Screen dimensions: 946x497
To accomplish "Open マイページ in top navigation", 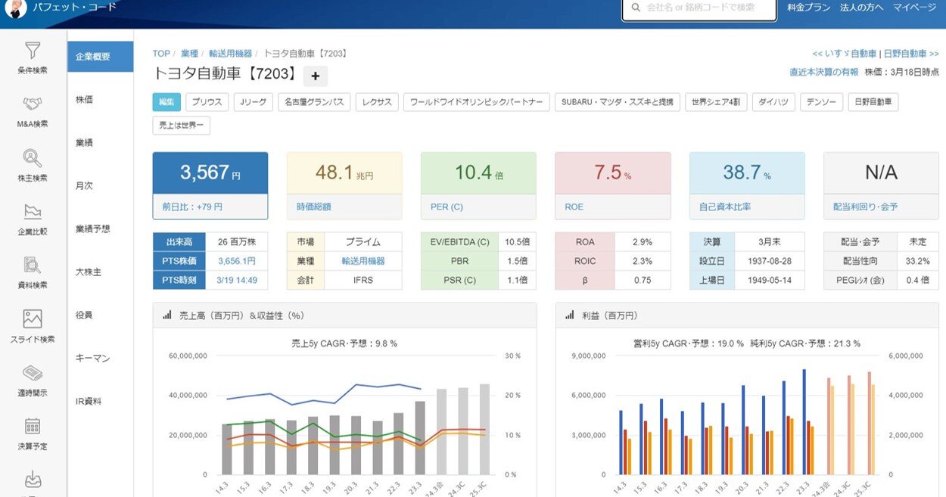I will pyautogui.click(x=914, y=8).
